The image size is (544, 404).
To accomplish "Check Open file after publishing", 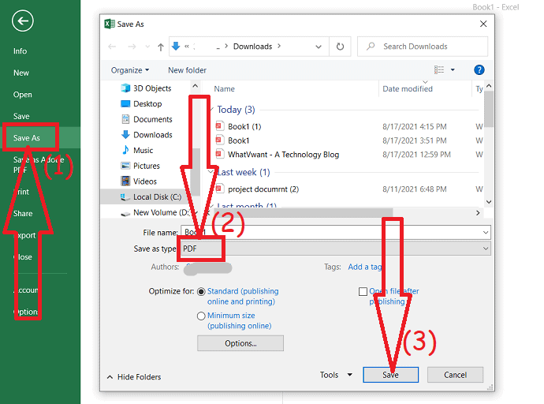I will tap(363, 291).
